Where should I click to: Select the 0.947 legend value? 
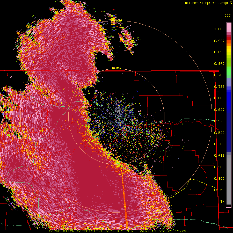(x=219, y=41)
